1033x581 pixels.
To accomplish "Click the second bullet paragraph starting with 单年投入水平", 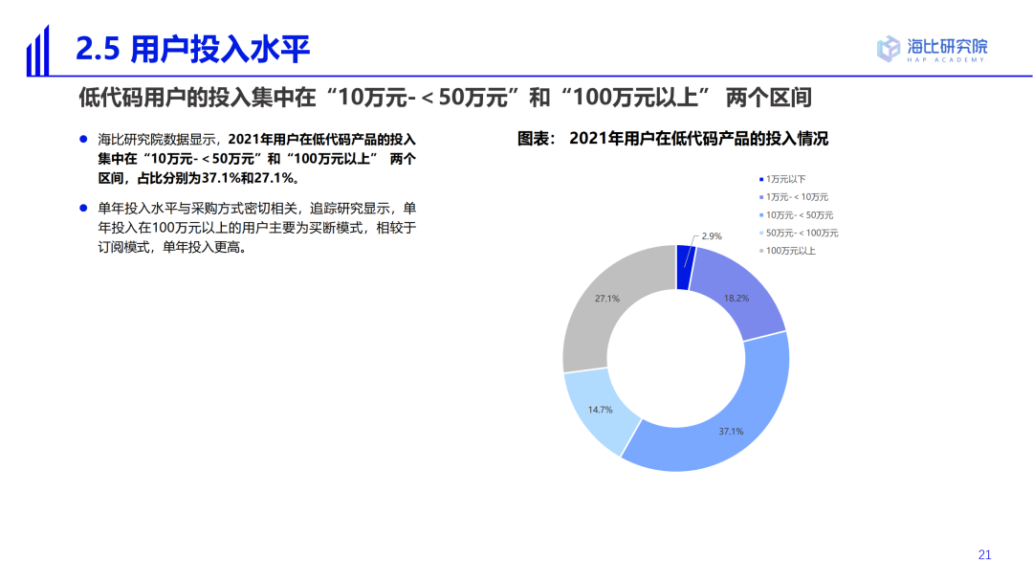I will click(x=257, y=228).
